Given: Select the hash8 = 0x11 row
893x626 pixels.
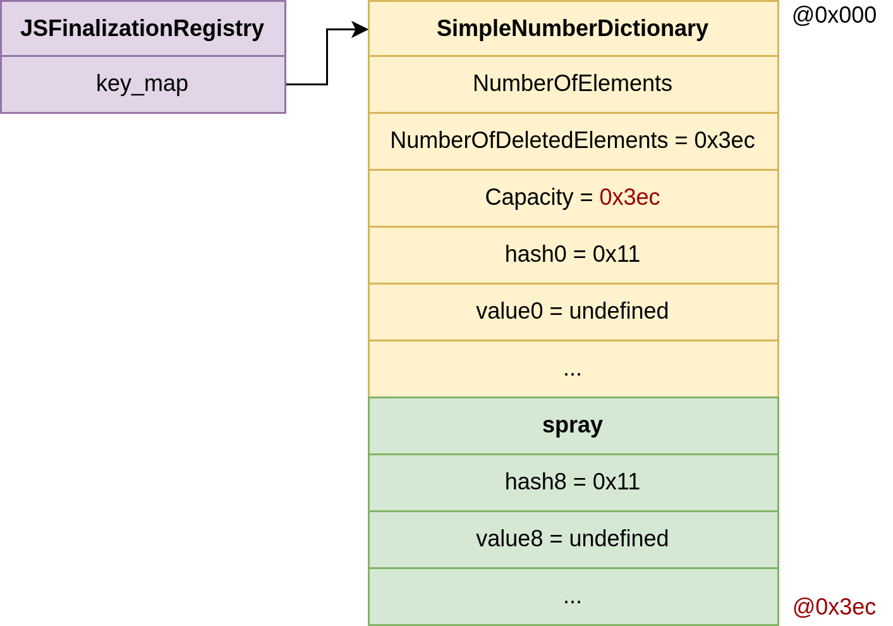Looking at the screenshot, I should click(x=573, y=482).
